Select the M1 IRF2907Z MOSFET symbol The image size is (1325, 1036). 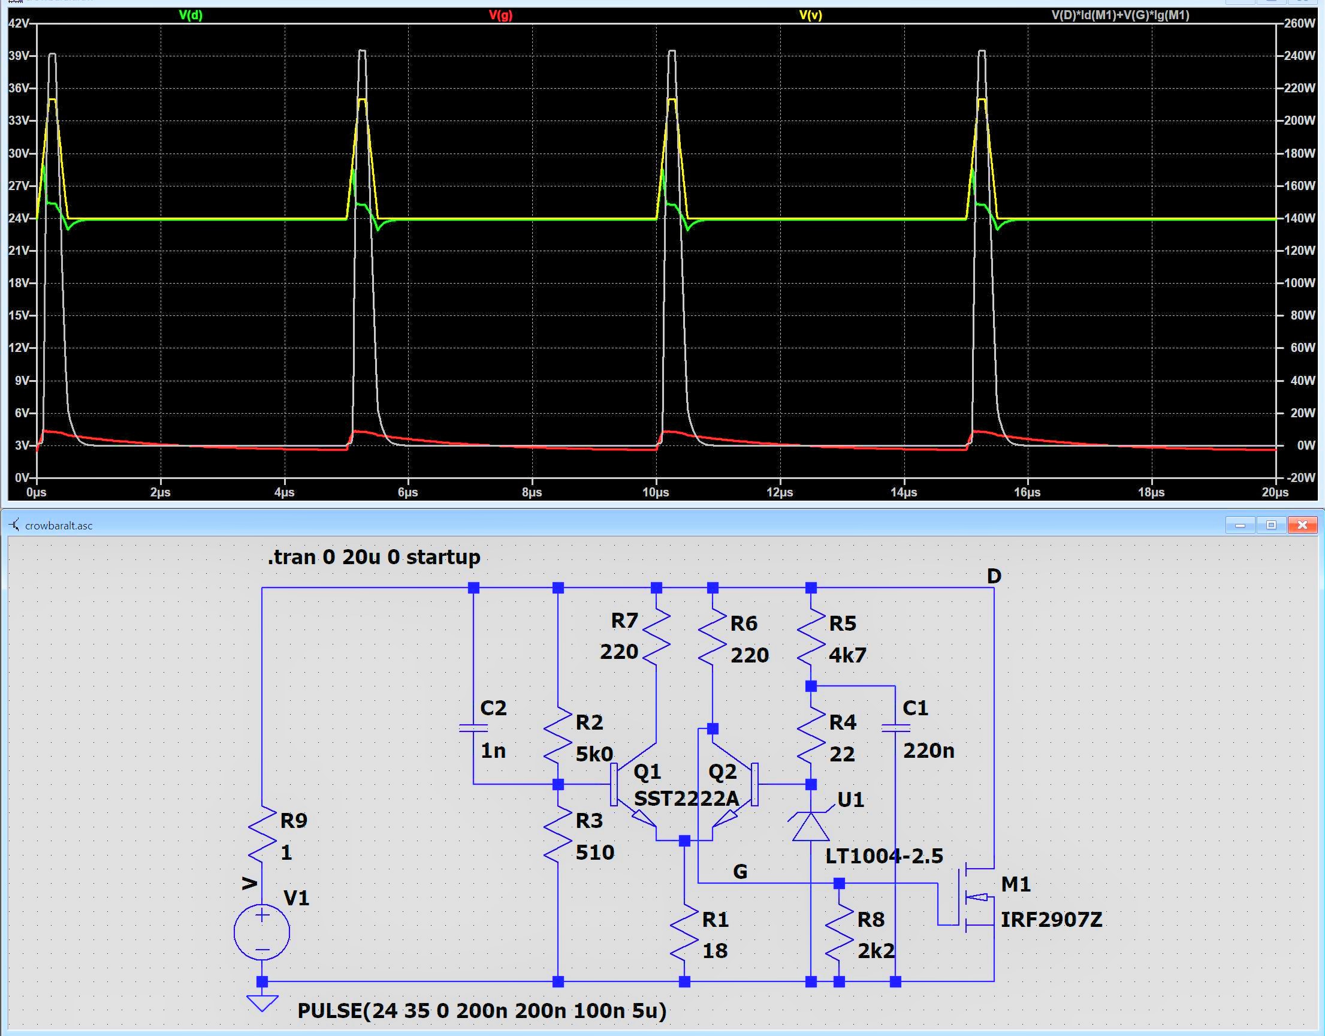coord(976,897)
